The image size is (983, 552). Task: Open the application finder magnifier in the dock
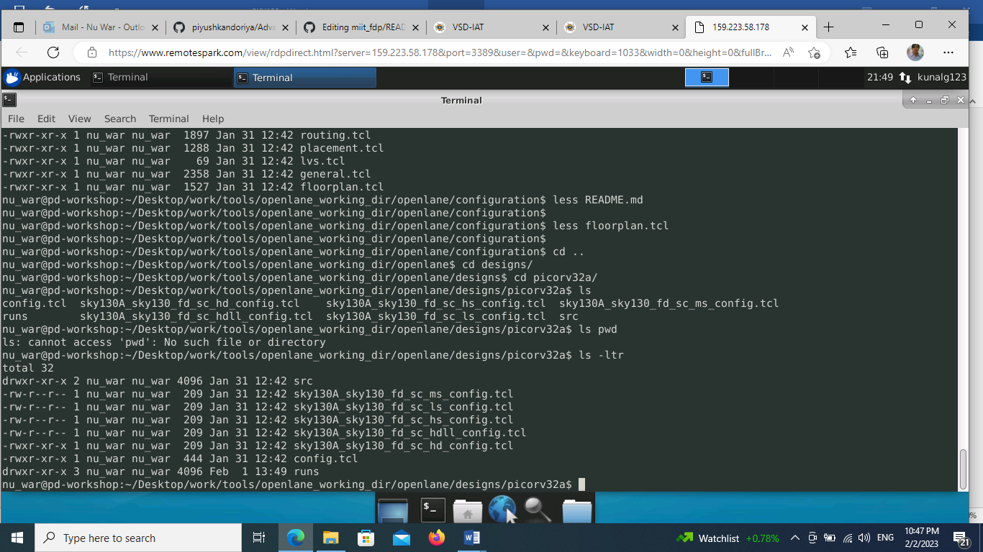coord(536,509)
